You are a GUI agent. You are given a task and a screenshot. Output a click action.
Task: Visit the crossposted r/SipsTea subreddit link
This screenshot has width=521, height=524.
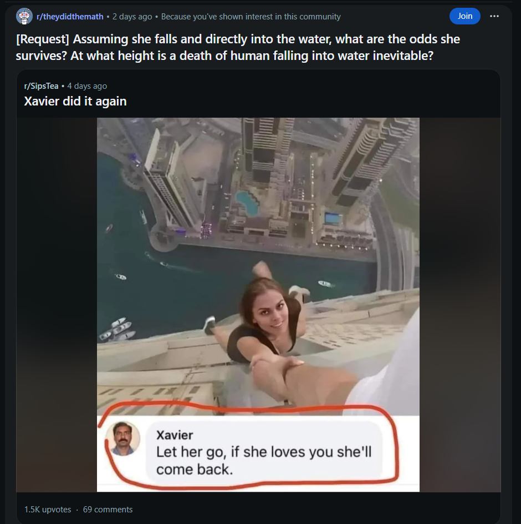pyautogui.click(x=42, y=86)
